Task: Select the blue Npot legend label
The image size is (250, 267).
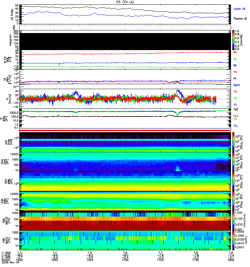Action: (236, 85)
